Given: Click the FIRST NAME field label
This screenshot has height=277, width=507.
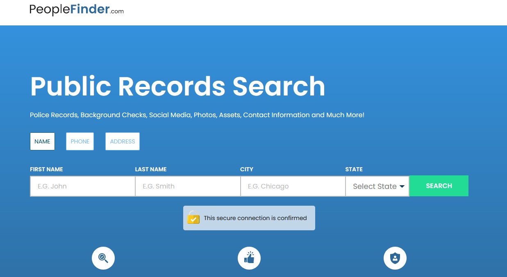Looking at the screenshot, I should [46, 169].
